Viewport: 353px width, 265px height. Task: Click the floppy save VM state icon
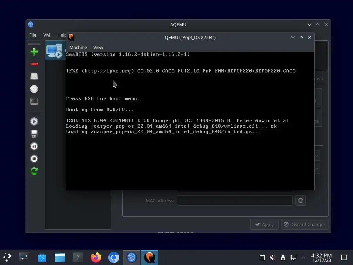point(34,134)
